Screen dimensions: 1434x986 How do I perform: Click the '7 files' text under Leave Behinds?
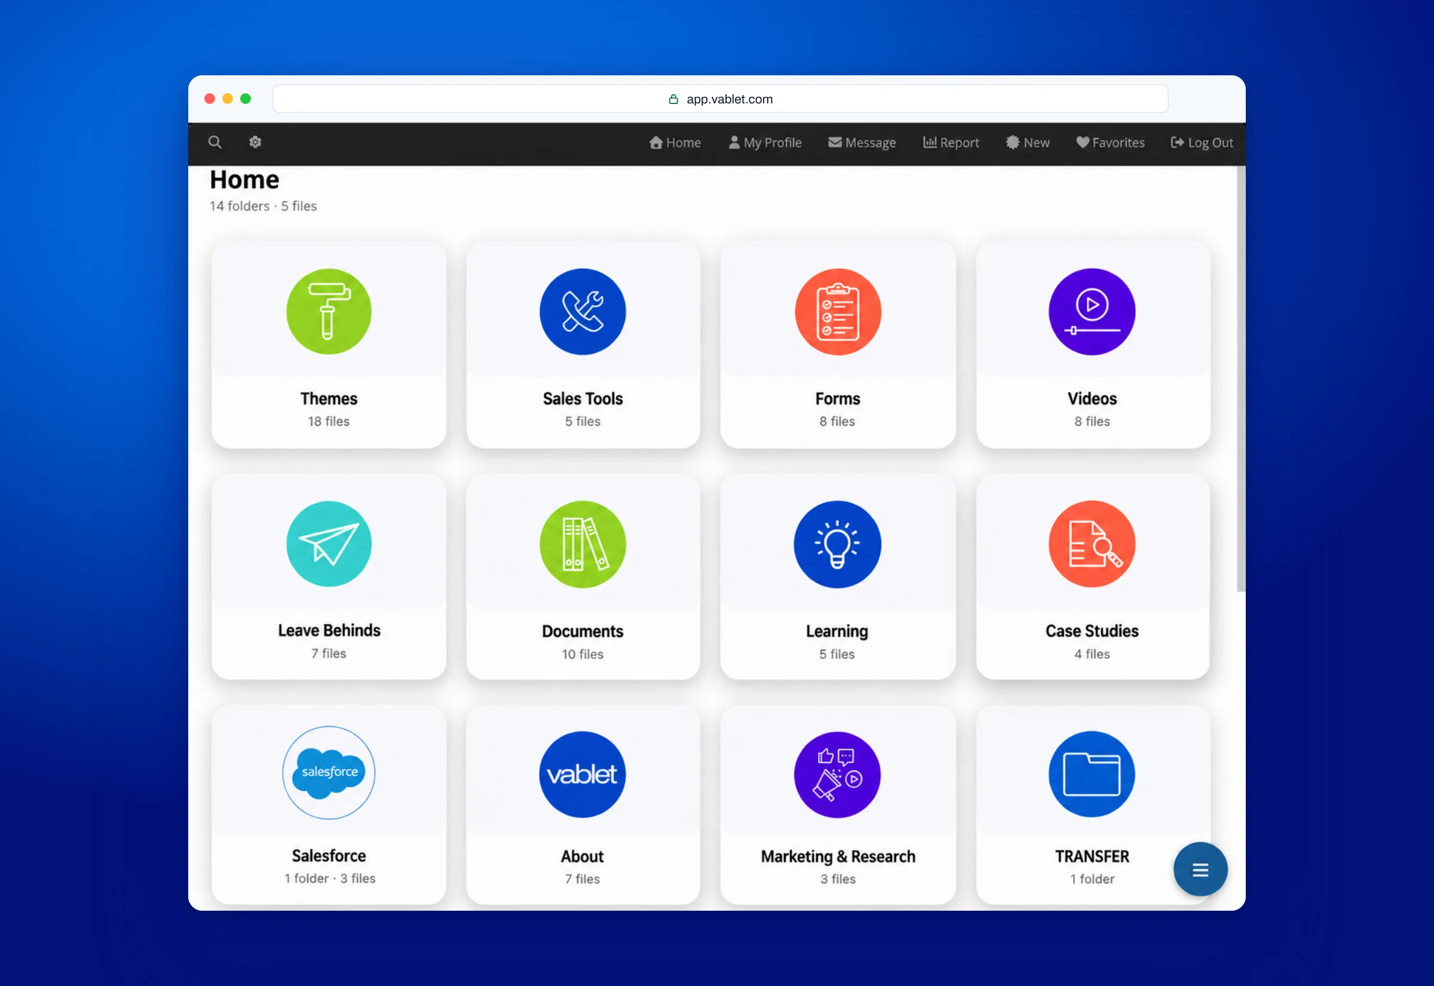coord(329,654)
